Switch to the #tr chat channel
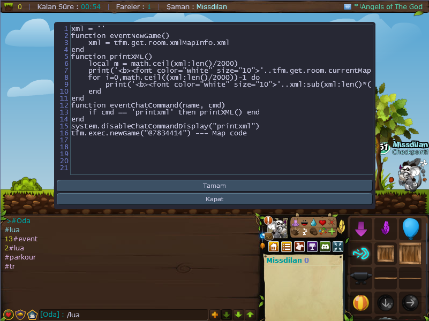 pos(10,266)
